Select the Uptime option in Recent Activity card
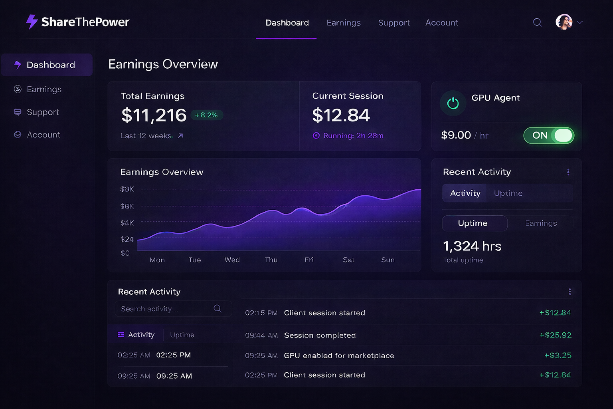Image resolution: width=613 pixels, height=409 pixels. [474, 223]
